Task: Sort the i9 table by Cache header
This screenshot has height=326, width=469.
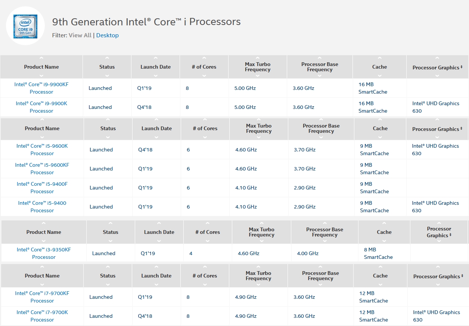Action: 379,67
